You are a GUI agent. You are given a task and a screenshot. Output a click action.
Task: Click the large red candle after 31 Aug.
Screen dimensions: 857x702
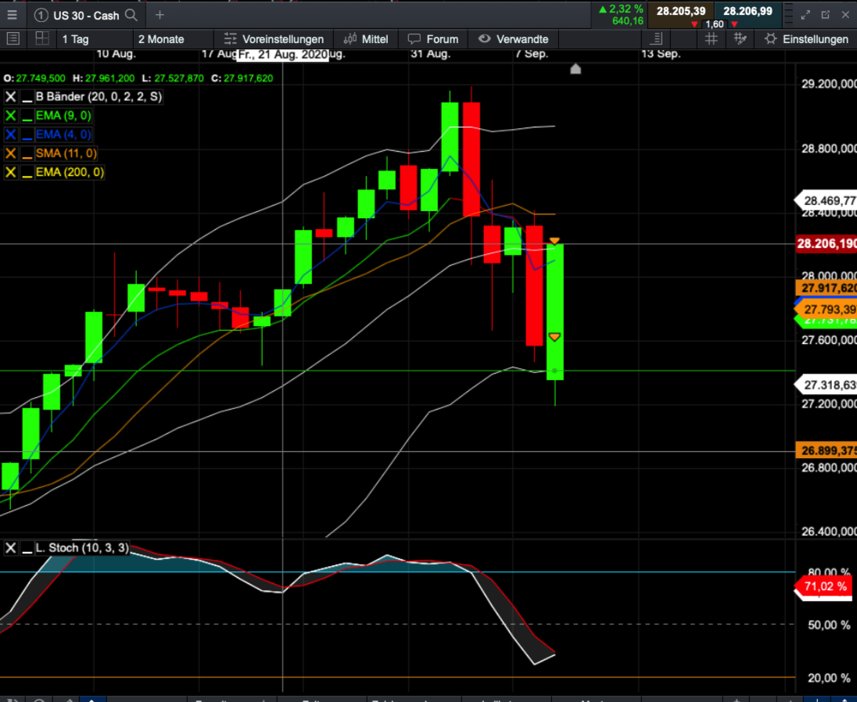point(472,159)
